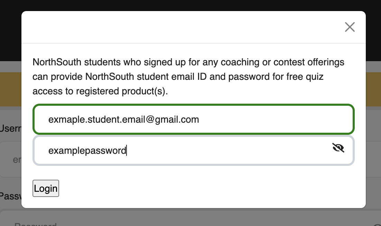The width and height of the screenshot is (381, 226).
Task: Click the "exmaple.student.email@gmail.com" text
Action: (x=123, y=120)
